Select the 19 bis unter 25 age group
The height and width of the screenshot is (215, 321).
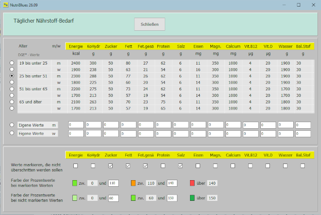coord(12,63)
